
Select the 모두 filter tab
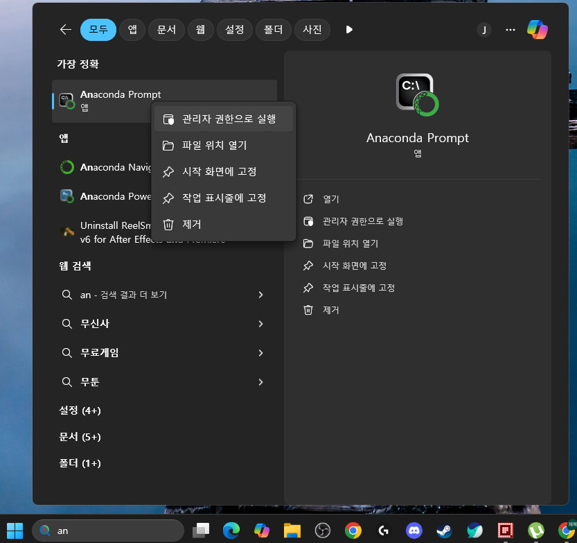point(98,29)
